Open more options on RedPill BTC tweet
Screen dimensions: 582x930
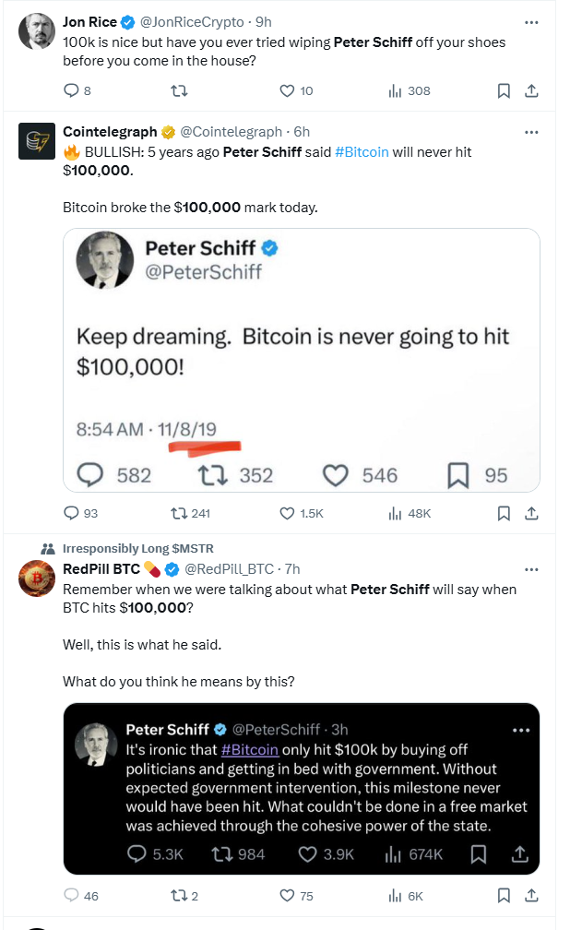point(531,569)
